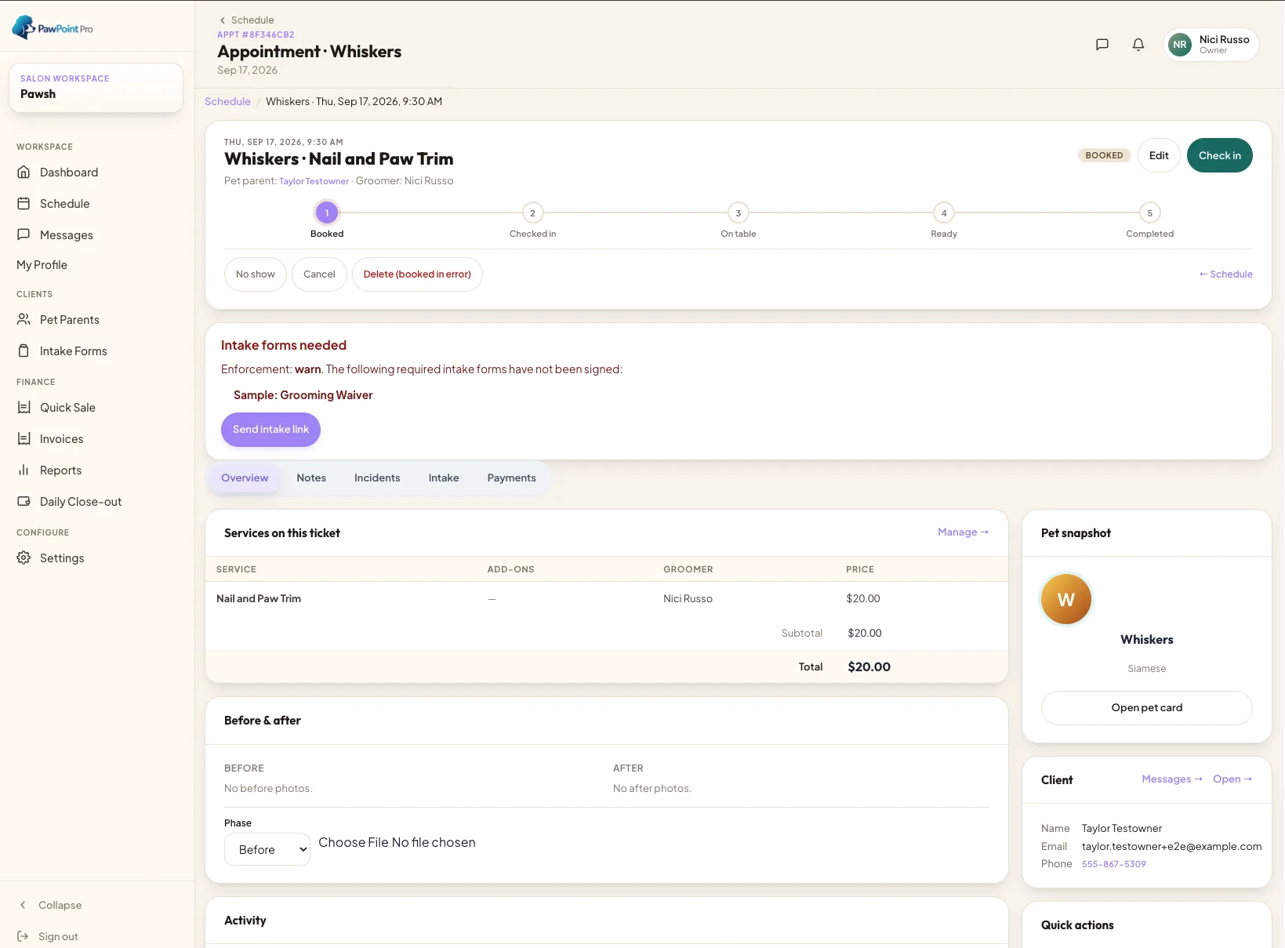Click the Choose File upload button

click(353, 842)
